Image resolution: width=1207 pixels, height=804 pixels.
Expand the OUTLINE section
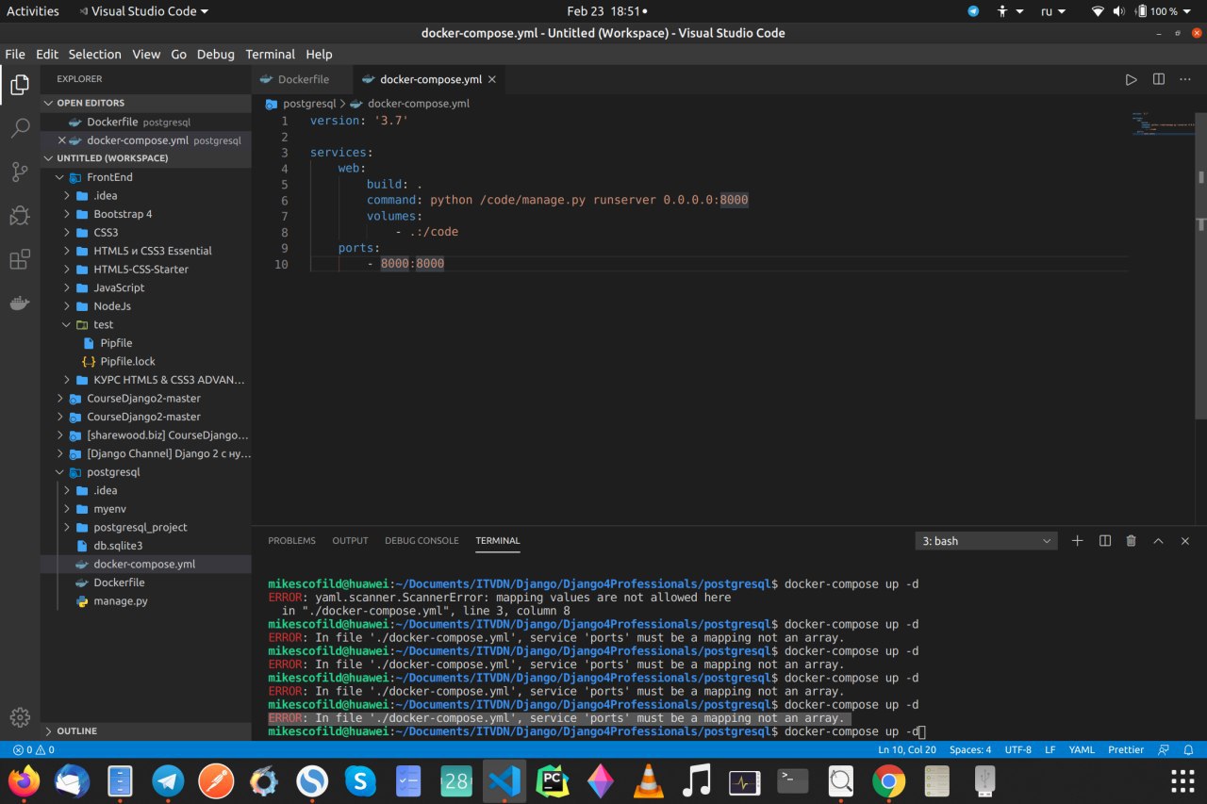pyautogui.click(x=146, y=730)
